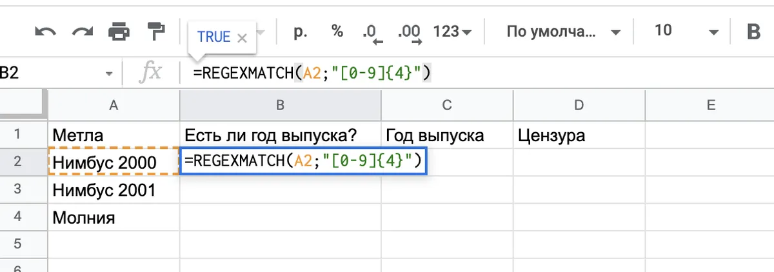Open the Name box dropdown arrow
The height and width of the screenshot is (272, 774).
click(x=109, y=74)
